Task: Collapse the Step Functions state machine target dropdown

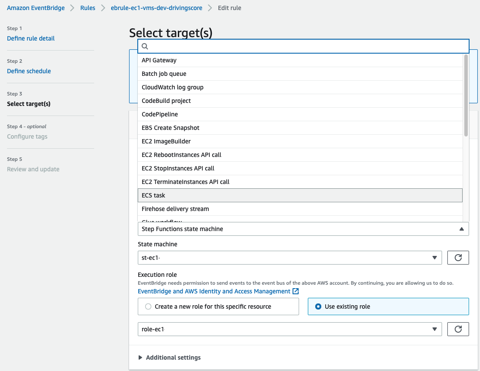Action: point(461,229)
